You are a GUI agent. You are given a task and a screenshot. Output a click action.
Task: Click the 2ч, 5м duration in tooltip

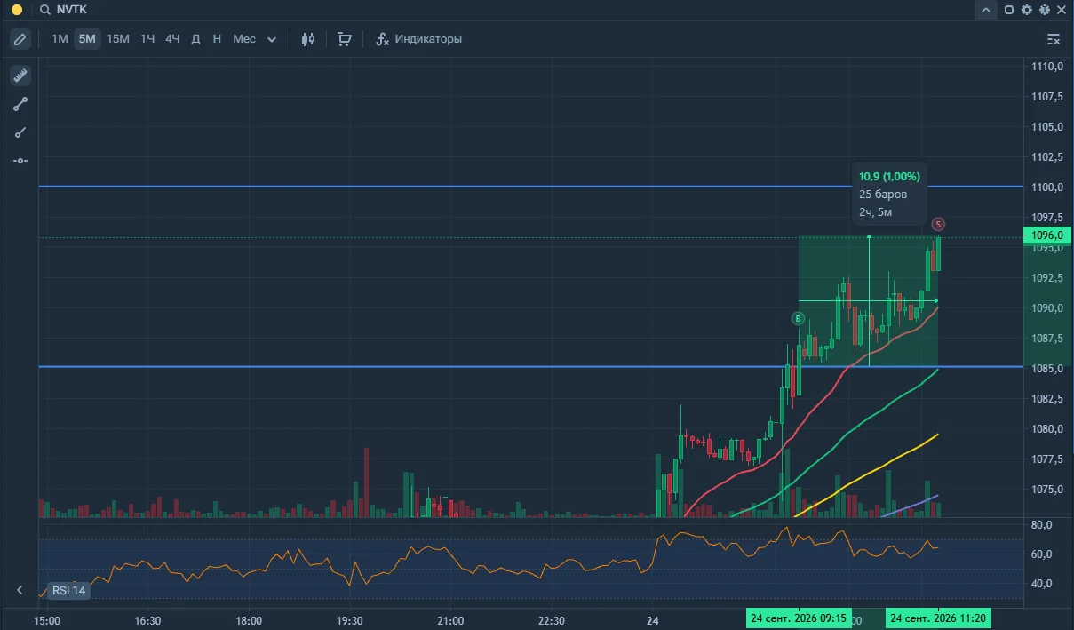pos(876,212)
